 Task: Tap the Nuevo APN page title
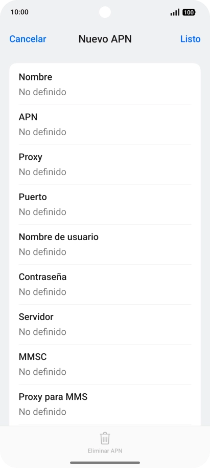pos(105,39)
